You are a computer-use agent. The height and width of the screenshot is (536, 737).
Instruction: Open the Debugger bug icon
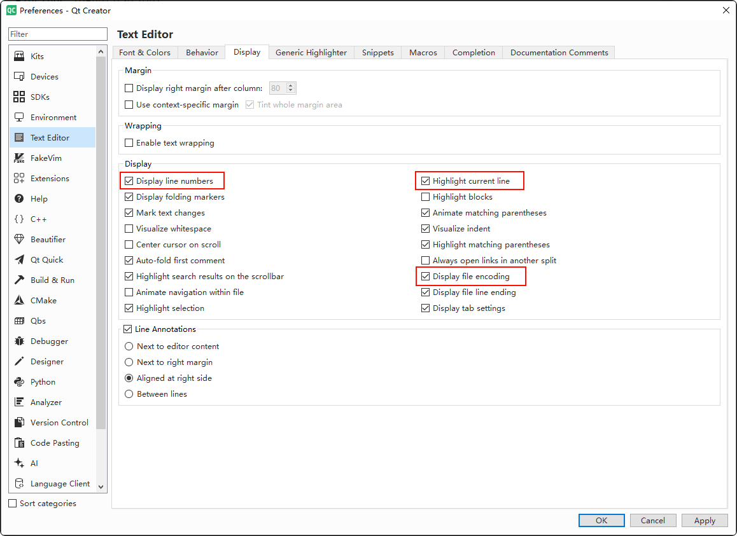(x=19, y=341)
